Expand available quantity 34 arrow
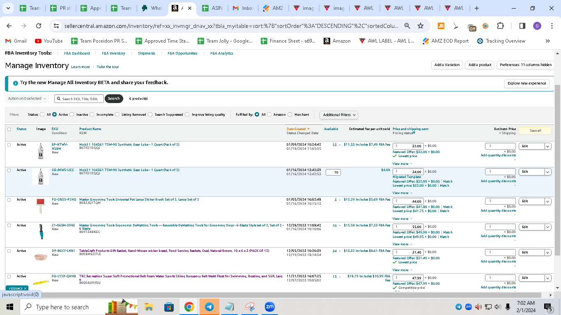Image resolution: width=561 pixels, height=315 pixels. [x=340, y=251]
